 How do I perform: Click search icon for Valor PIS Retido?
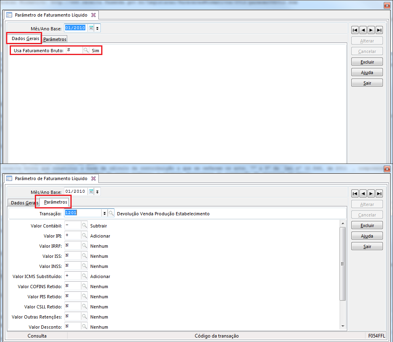tap(85, 296)
